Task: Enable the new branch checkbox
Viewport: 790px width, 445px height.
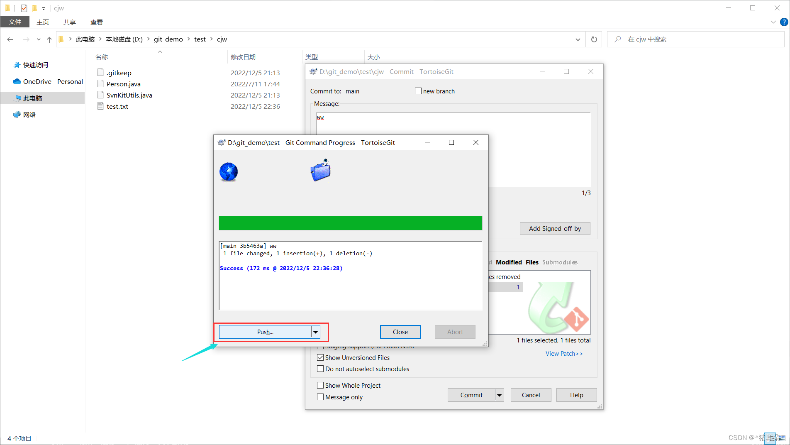Action: (418, 91)
